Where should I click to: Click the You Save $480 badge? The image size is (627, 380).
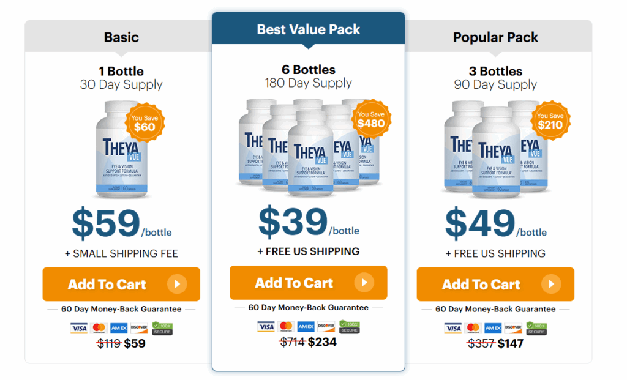371,119
